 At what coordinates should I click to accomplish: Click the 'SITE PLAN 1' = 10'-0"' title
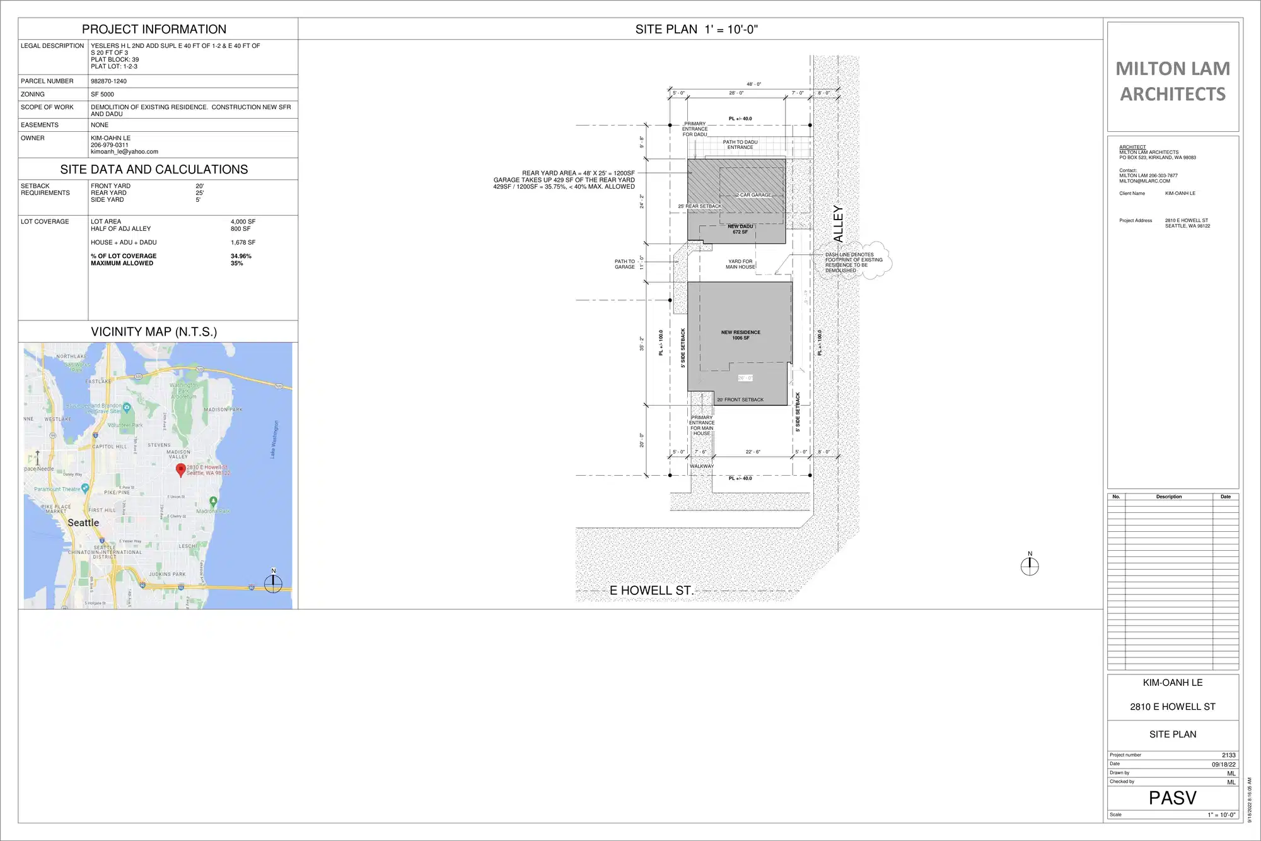tap(696, 29)
